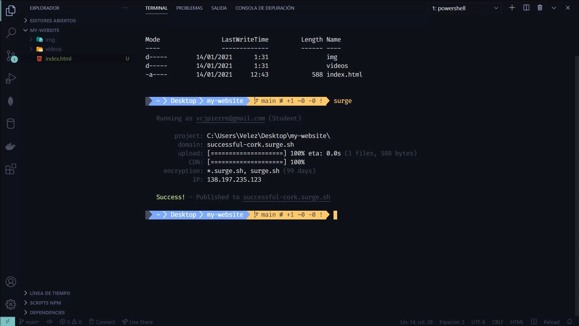Kill terminal with trash icon
The height and width of the screenshot is (326, 579).
pos(540,8)
